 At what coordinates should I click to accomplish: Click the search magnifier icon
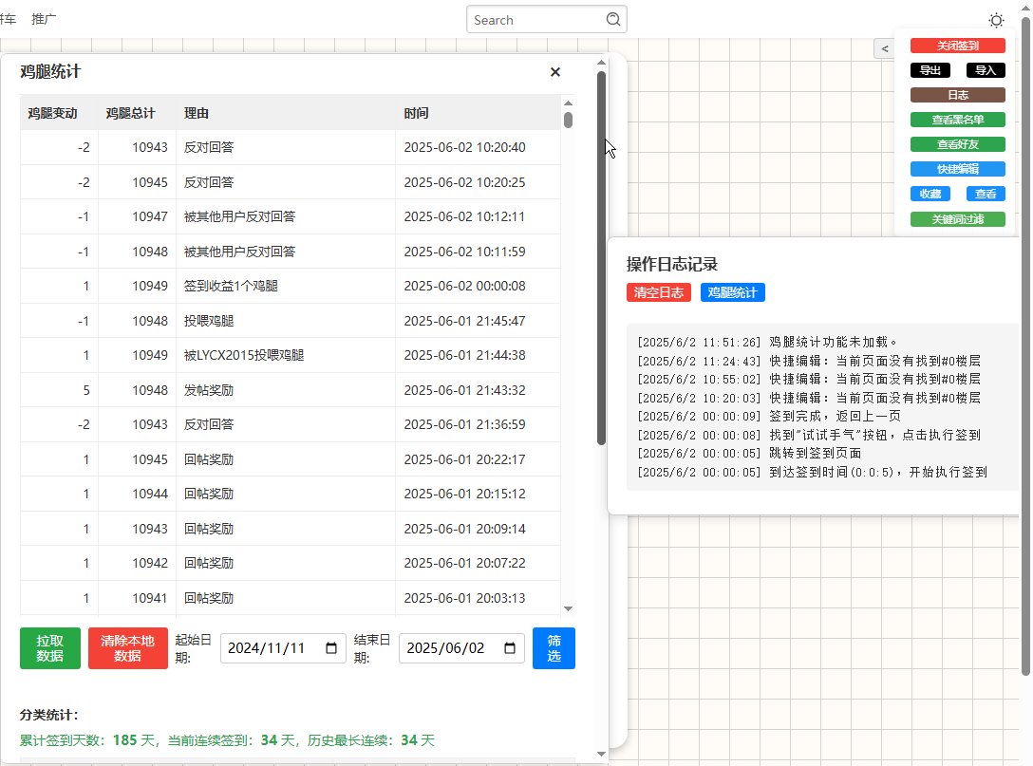pyautogui.click(x=612, y=19)
